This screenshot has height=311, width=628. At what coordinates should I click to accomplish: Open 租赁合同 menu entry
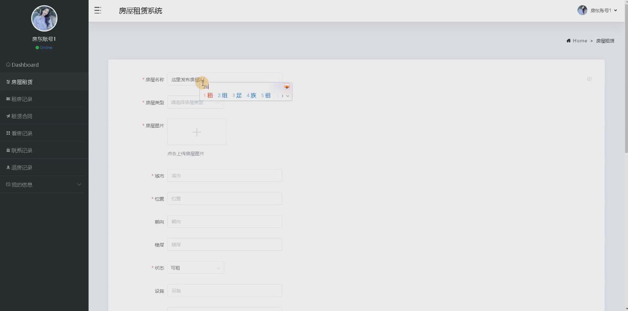pos(44,116)
